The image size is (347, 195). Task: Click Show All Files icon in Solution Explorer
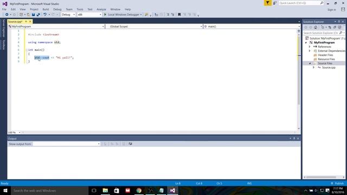coord(339,28)
